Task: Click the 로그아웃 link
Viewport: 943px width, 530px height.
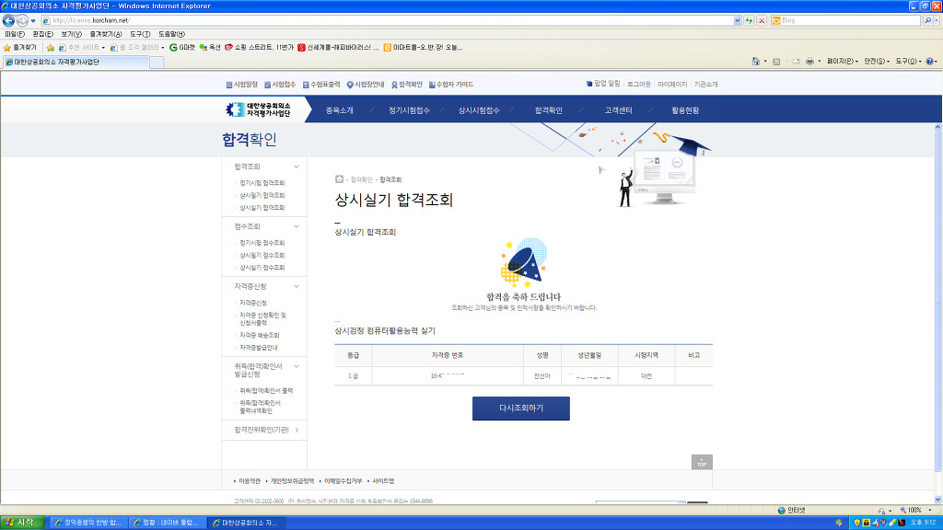Action: click(639, 85)
